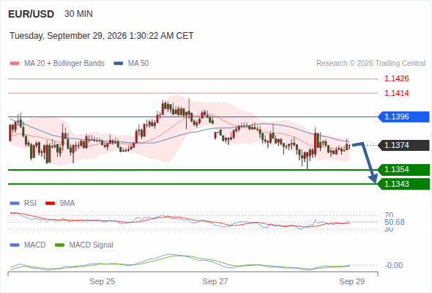This screenshot has height=293, width=432.
Task: Click the MACD blue legend marker
Action: click(15, 245)
